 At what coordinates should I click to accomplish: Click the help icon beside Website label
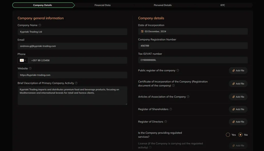[30, 69]
